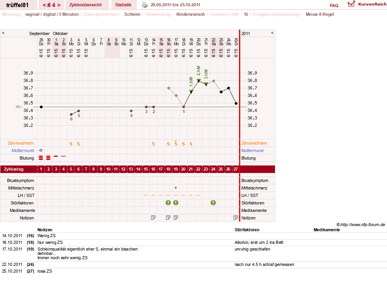Click the 'Kinderwunsch' usage value
Image resolution: width=387 pixels, height=288 pixels.
191,14
